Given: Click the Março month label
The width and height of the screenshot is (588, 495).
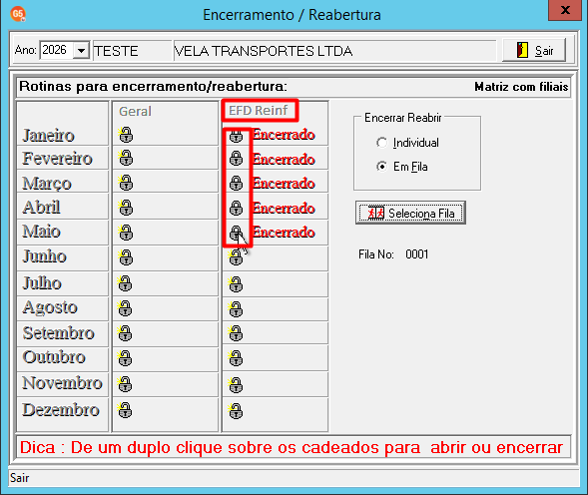Looking at the screenshot, I should pyautogui.click(x=47, y=184).
